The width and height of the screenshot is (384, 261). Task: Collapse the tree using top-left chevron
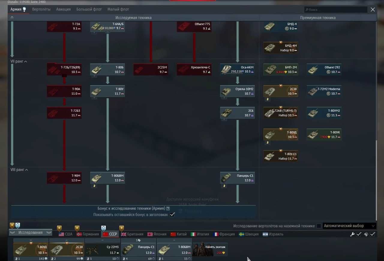(12, 18)
